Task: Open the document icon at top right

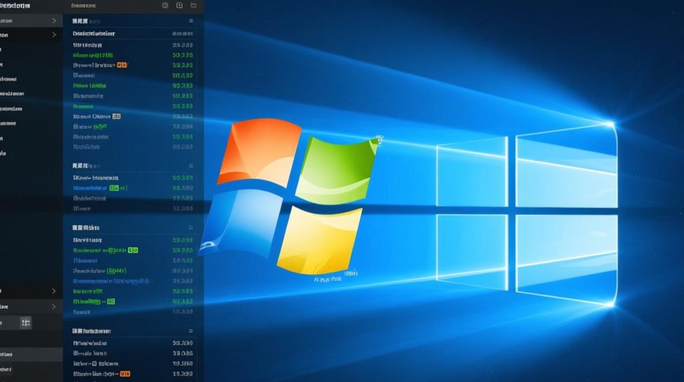Action: [179, 5]
